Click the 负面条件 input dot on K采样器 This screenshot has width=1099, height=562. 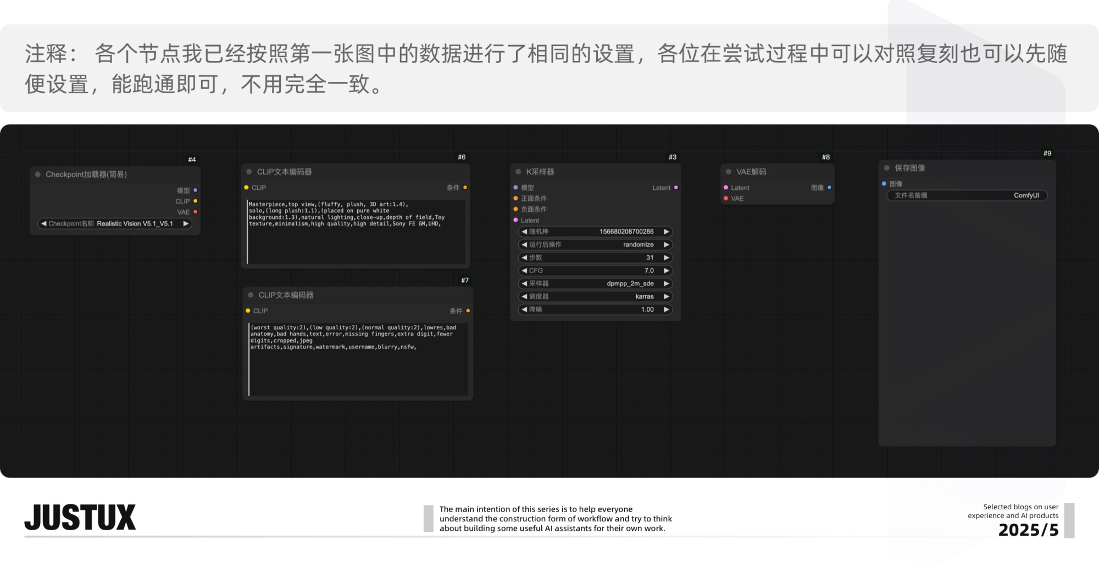tap(515, 209)
